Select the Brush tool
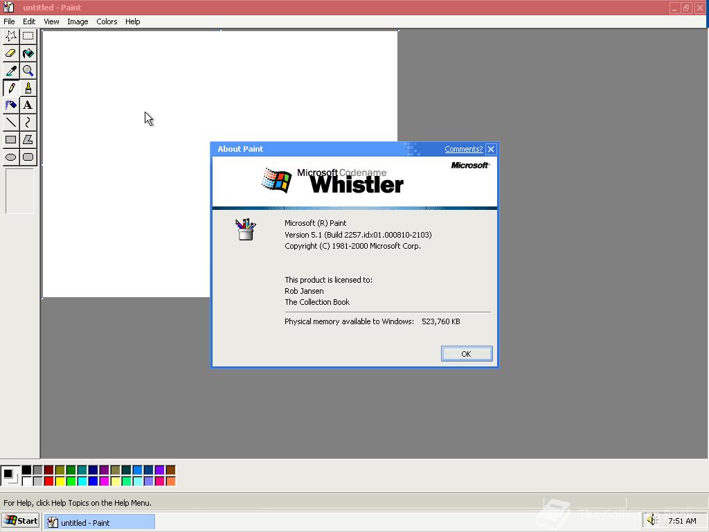Viewport: 709px width, 532px height. [x=28, y=88]
